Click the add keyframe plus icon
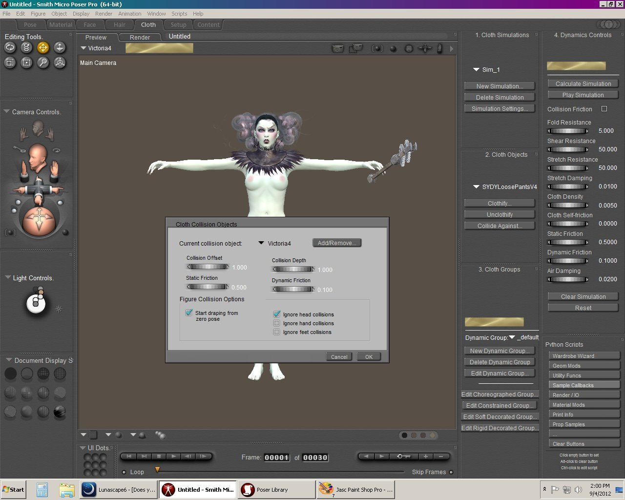The height and width of the screenshot is (500, 625). pyautogui.click(x=426, y=457)
